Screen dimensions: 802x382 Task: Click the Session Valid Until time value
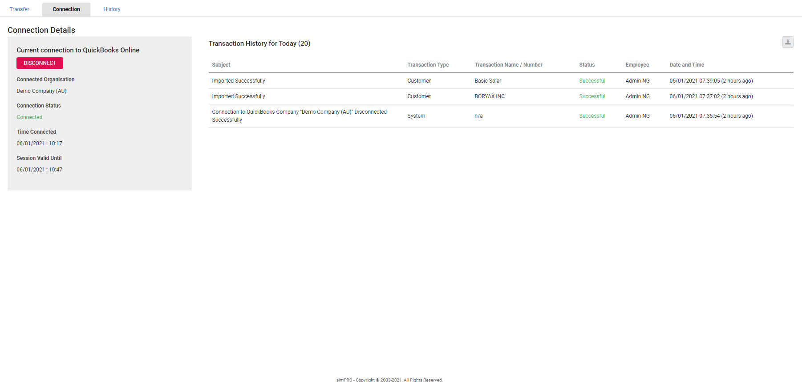point(39,170)
